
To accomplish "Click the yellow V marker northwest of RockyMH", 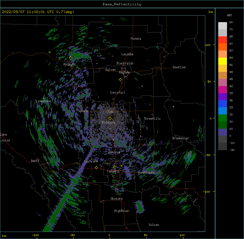I will [x=50, y=52].
